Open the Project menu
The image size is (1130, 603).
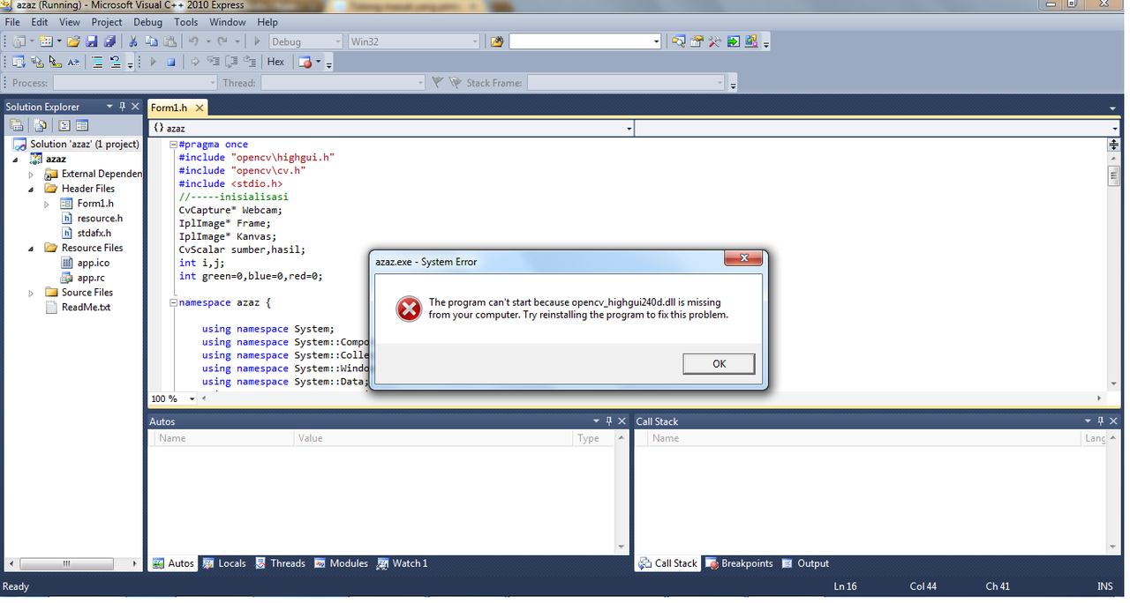(107, 22)
